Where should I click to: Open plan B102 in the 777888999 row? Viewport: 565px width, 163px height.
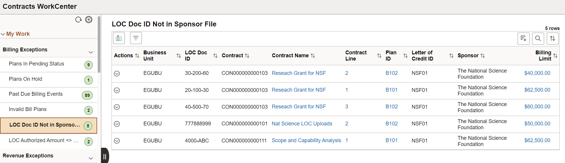coord(392,124)
